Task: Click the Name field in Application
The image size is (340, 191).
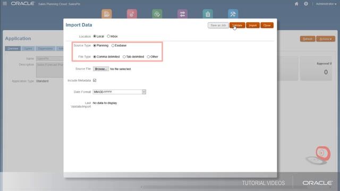Action: click(50, 58)
